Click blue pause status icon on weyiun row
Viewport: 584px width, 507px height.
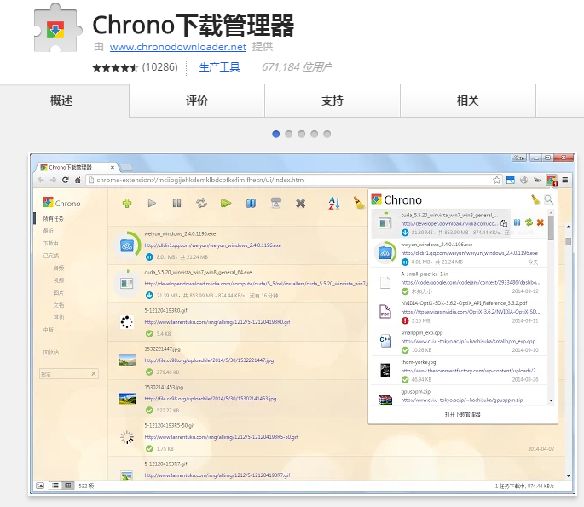pos(149,256)
